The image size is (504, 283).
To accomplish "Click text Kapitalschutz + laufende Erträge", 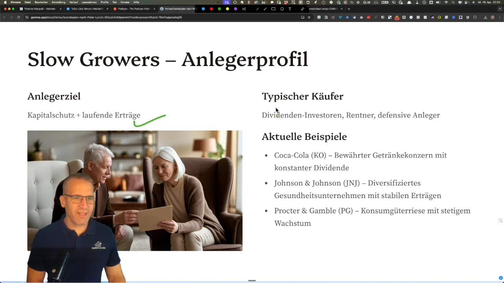I will tap(84, 115).
